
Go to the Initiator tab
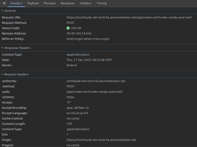85,3
